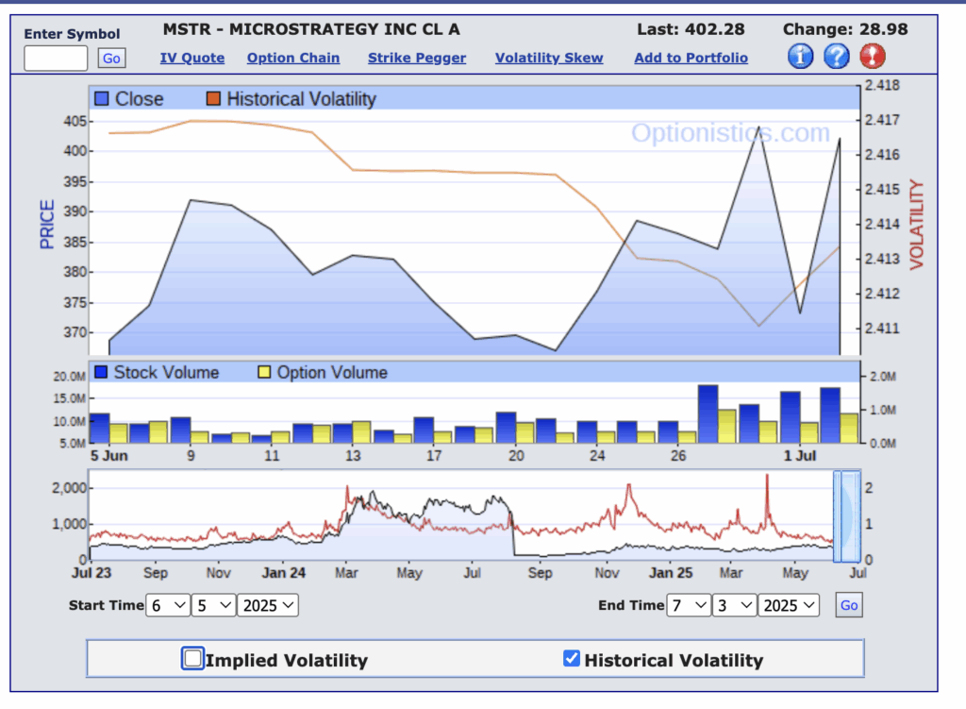Screen dimensions: 966x709
Task: Open the Start Time day dropdown
Action: 213,605
